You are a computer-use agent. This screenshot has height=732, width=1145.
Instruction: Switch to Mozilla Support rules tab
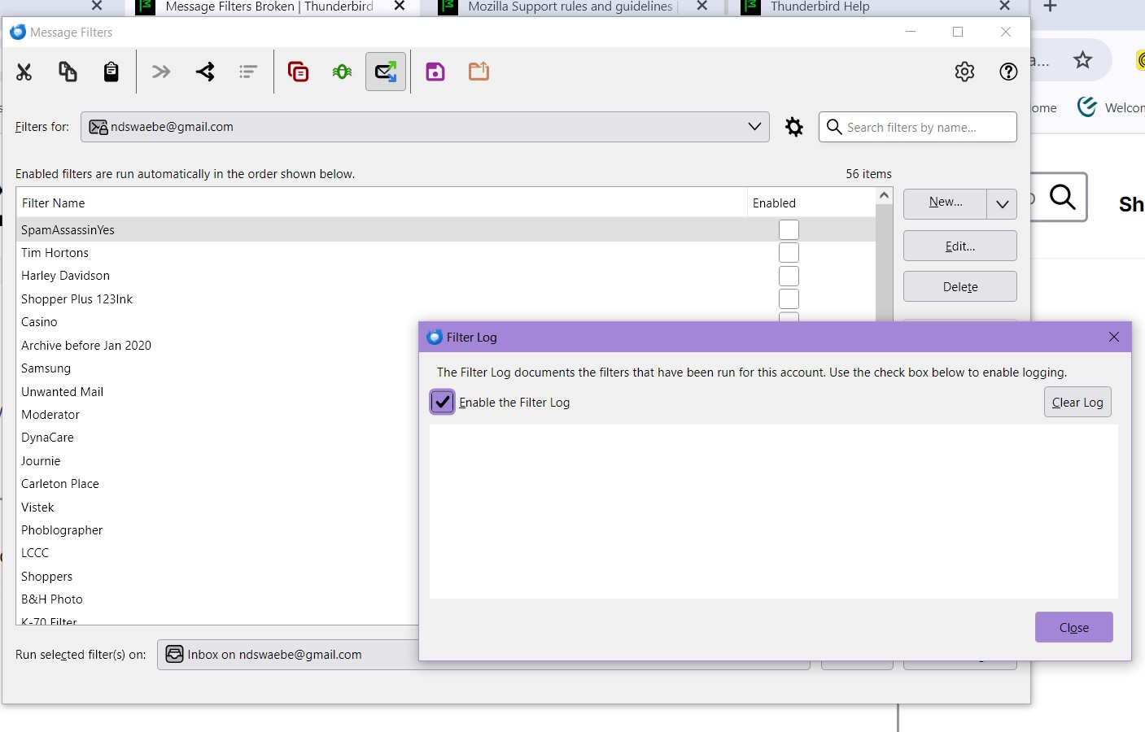click(570, 7)
